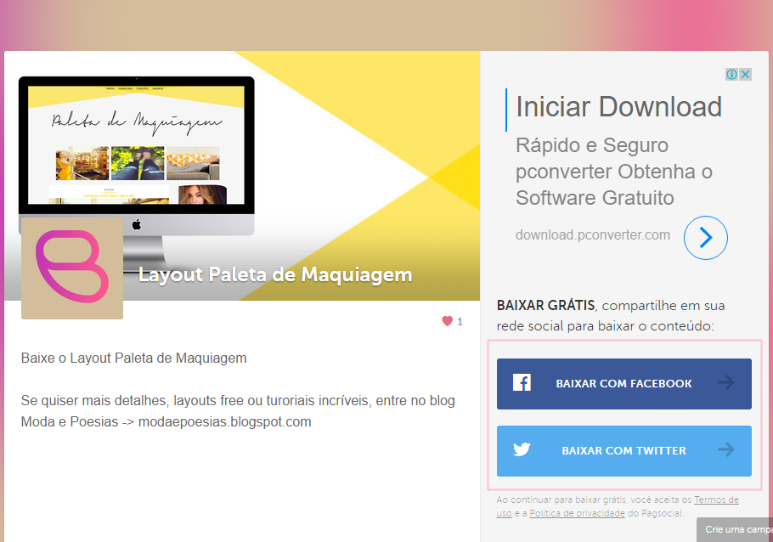Image resolution: width=773 pixels, height=542 pixels.
Task: Click the pink 'B' logo on the banner
Action: [71, 266]
